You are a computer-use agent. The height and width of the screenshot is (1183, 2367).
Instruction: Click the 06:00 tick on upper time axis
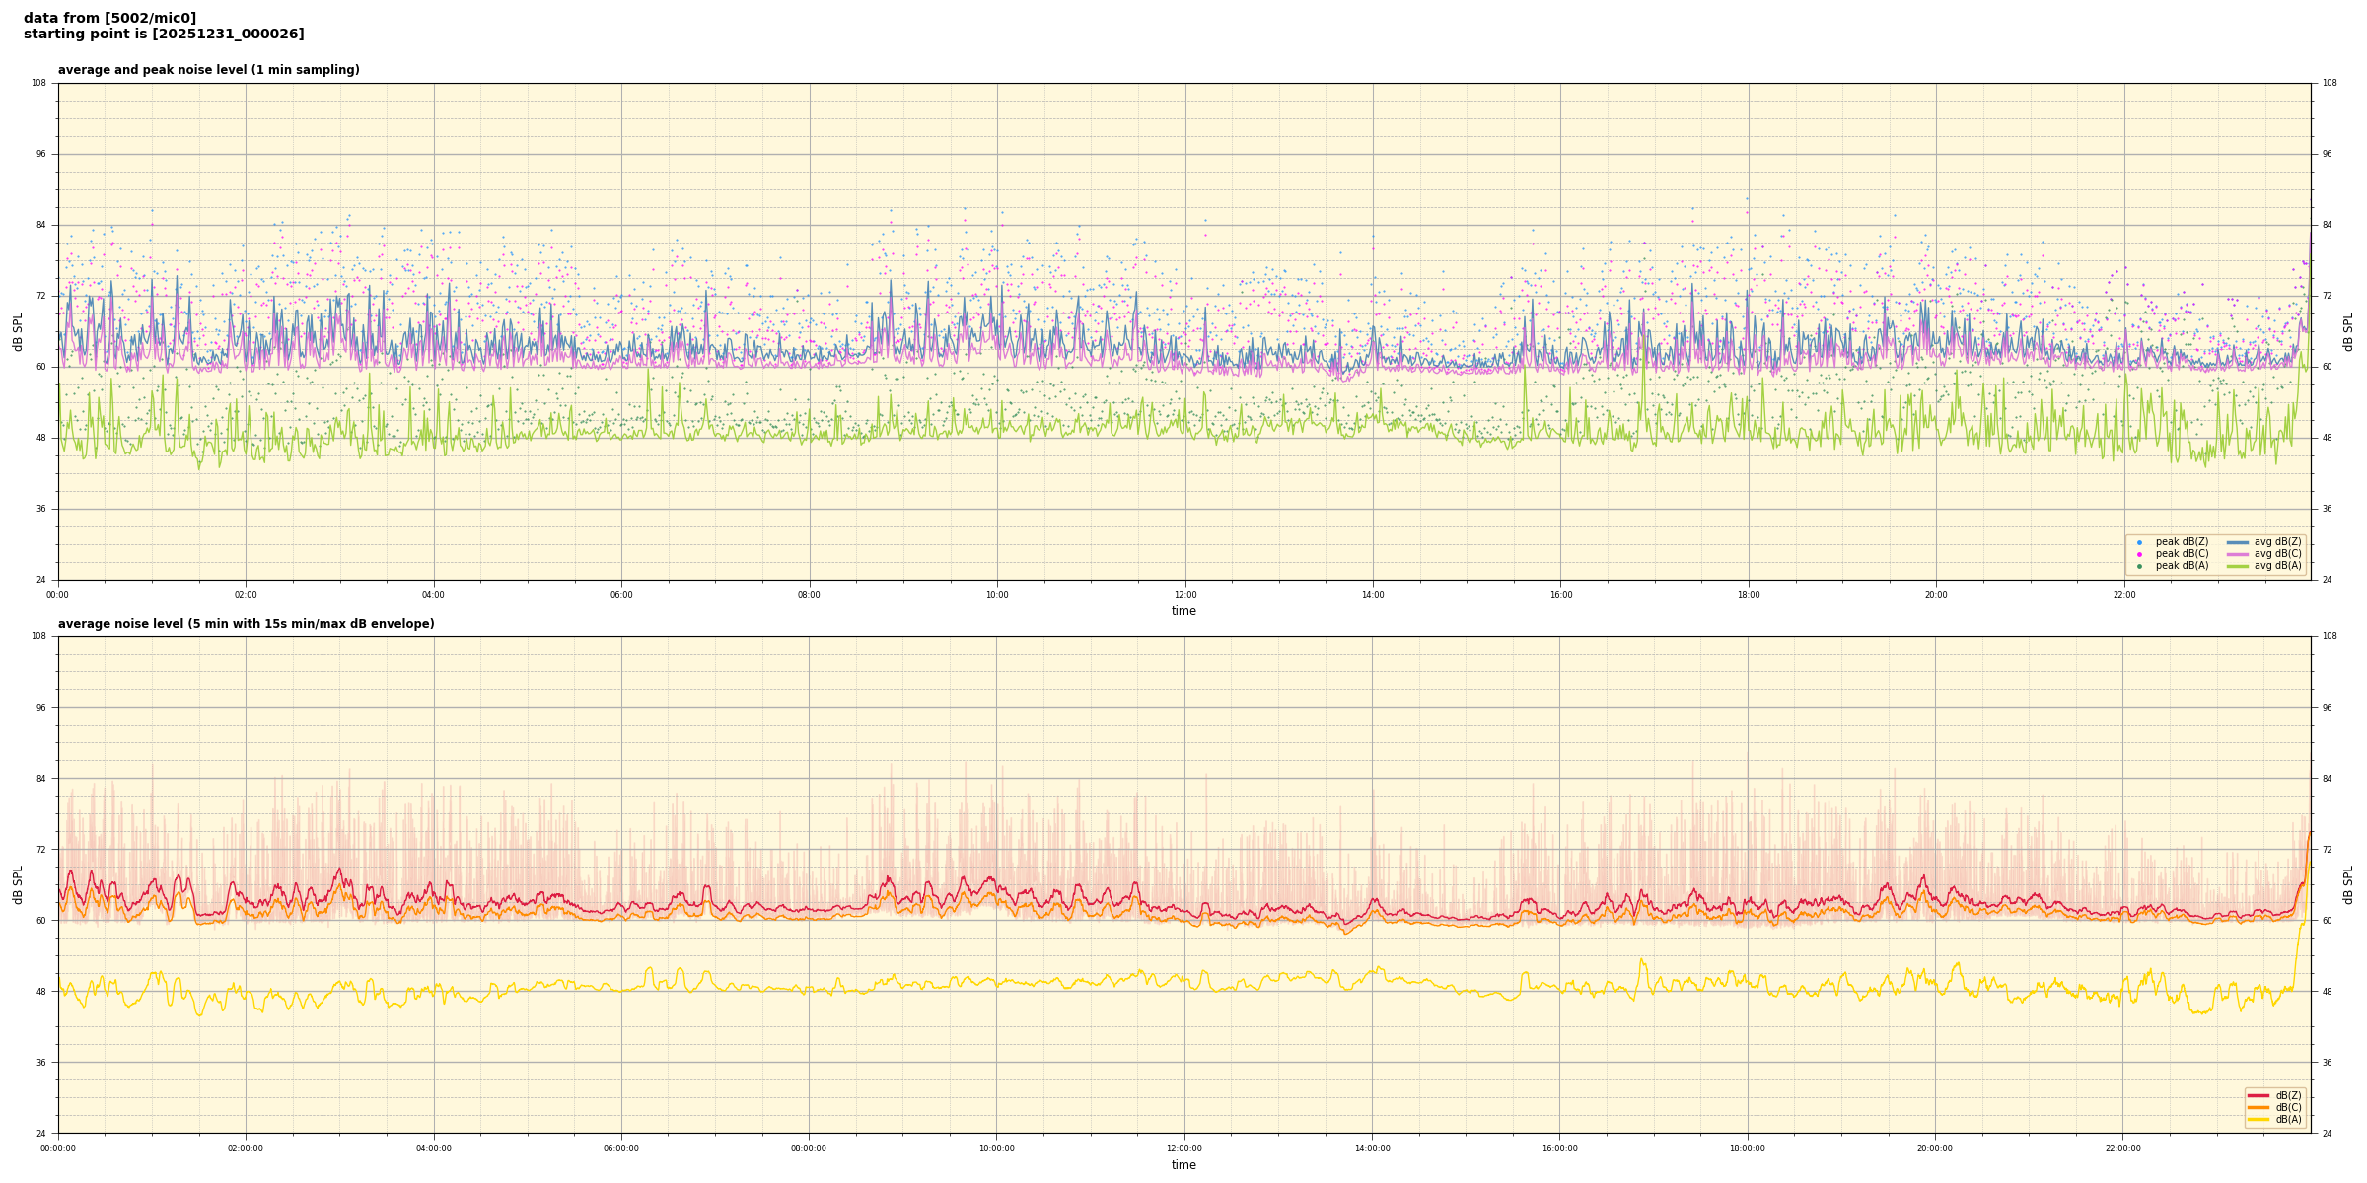(x=621, y=595)
